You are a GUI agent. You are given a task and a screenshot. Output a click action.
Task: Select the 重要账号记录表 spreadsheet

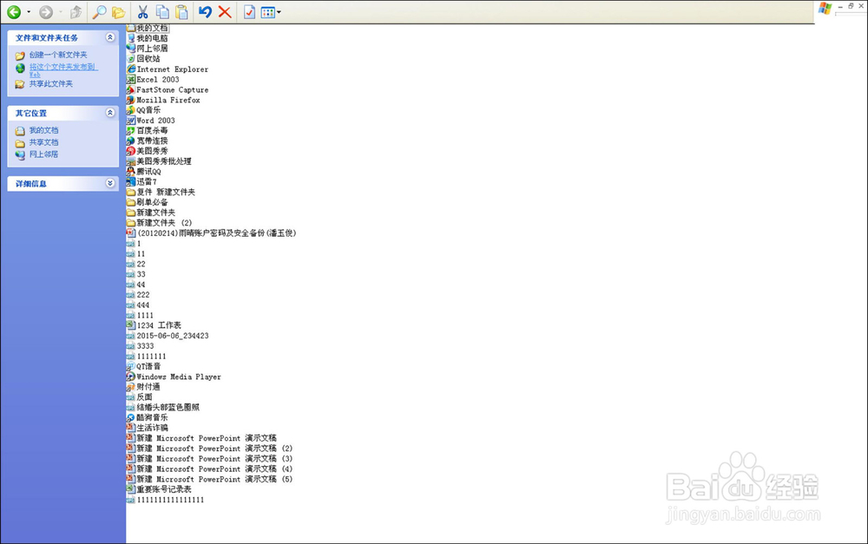(x=160, y=489)
